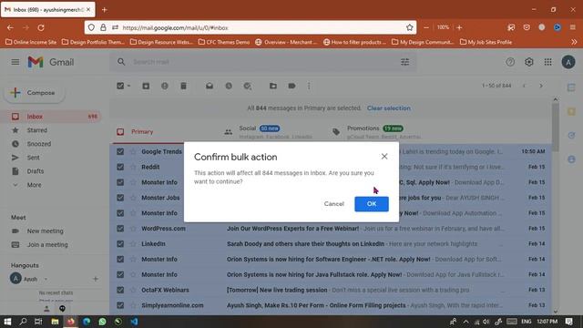This screenshot has width=583, height=328.
Task: Confirm bulk action with OK button
Action: coord(372,204)
